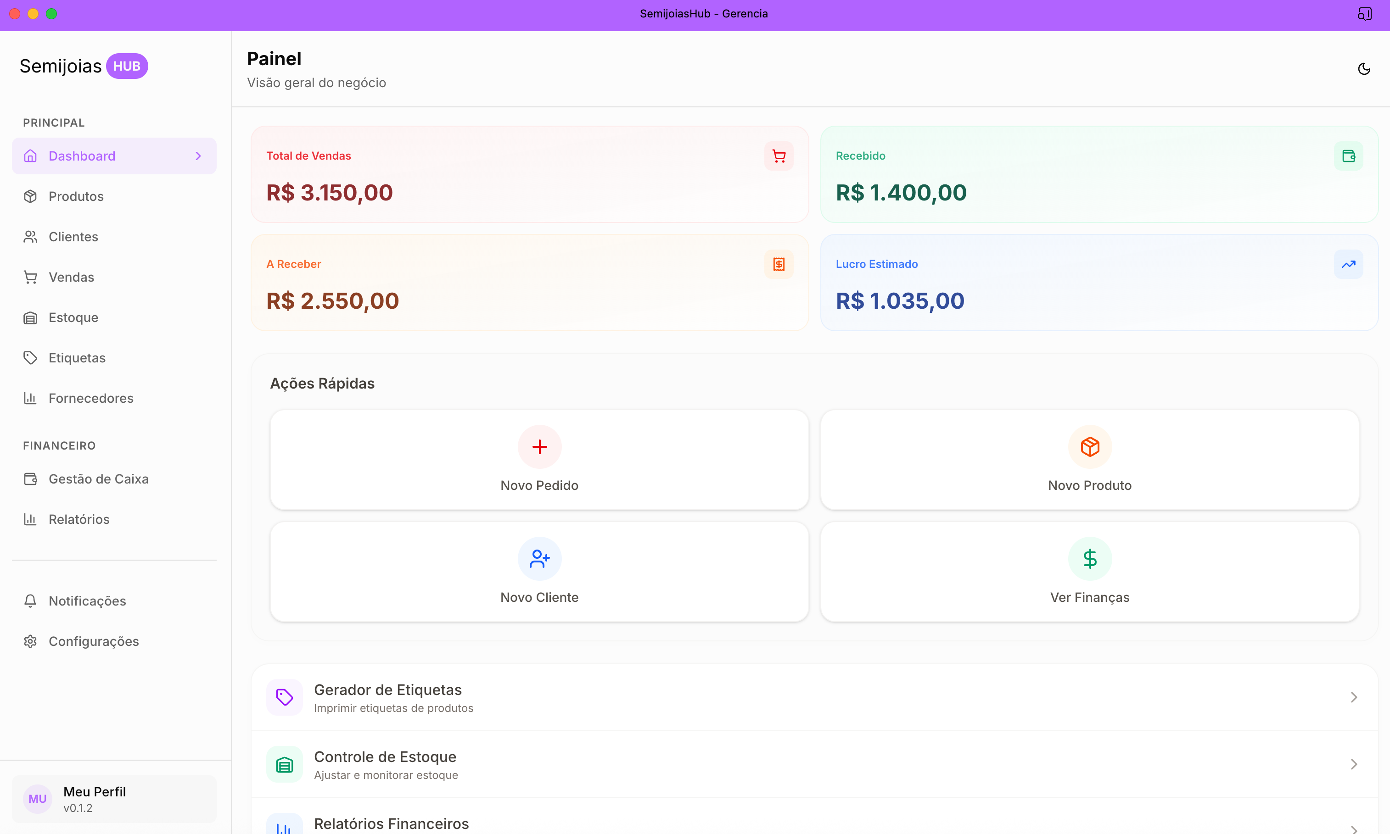Click the Fornecedores chart icon

(x=30, y=399)
